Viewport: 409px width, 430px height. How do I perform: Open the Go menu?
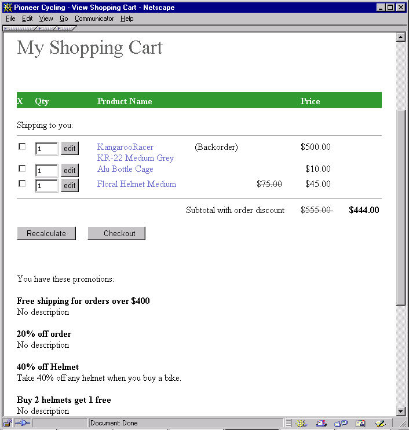(x=64, y=19)
